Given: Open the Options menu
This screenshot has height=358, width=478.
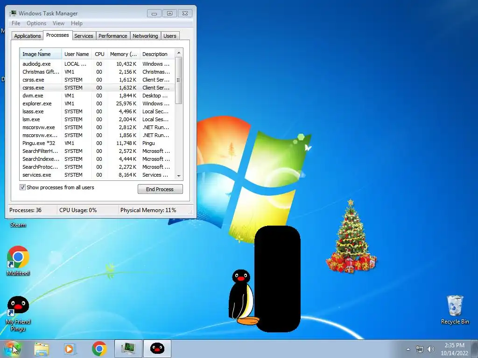Looking at the screenshot, I should (x=36, y=23).
